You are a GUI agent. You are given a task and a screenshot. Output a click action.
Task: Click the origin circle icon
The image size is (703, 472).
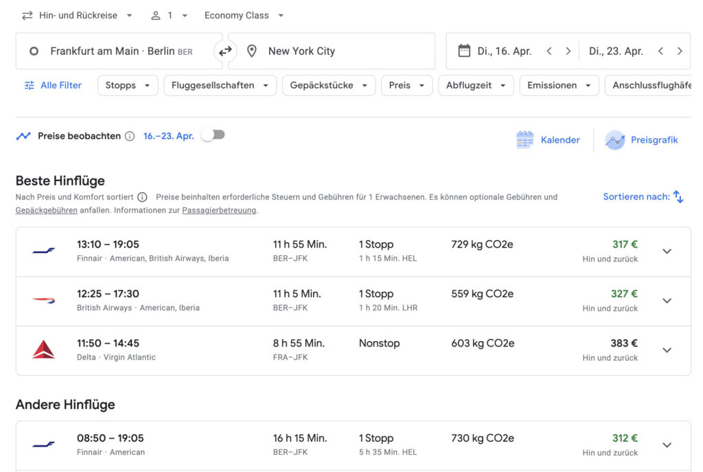coord(34,51)
